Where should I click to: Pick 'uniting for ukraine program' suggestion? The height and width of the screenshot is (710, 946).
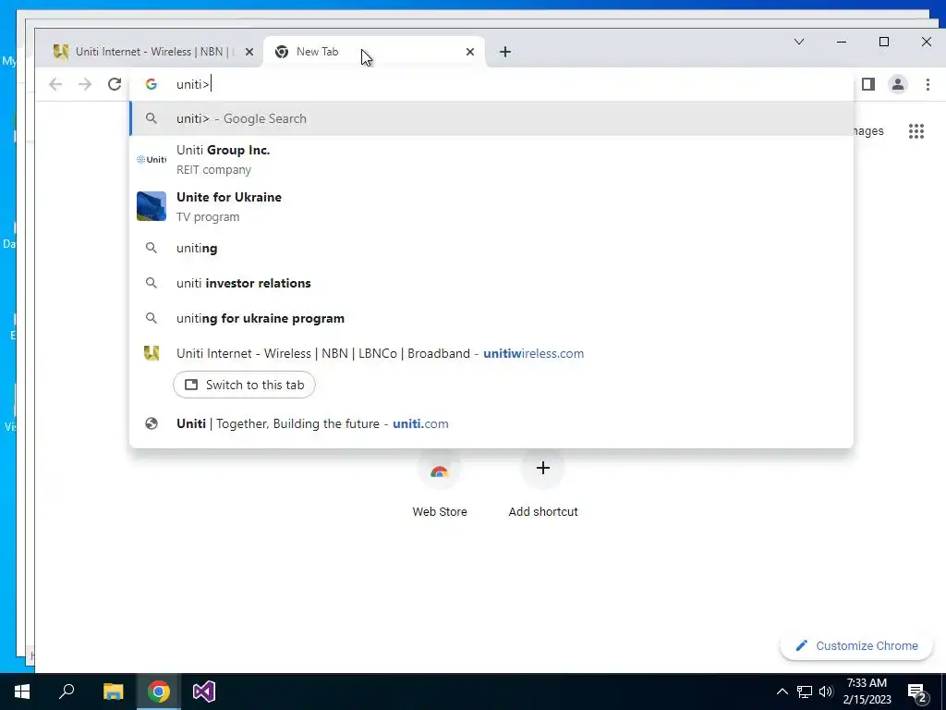tap(491, 318)
